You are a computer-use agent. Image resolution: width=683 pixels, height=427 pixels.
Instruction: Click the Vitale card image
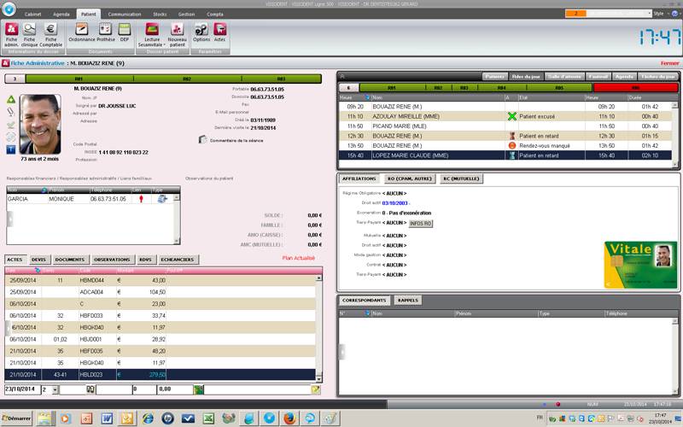pyautogui.click(x=639, y=264)
